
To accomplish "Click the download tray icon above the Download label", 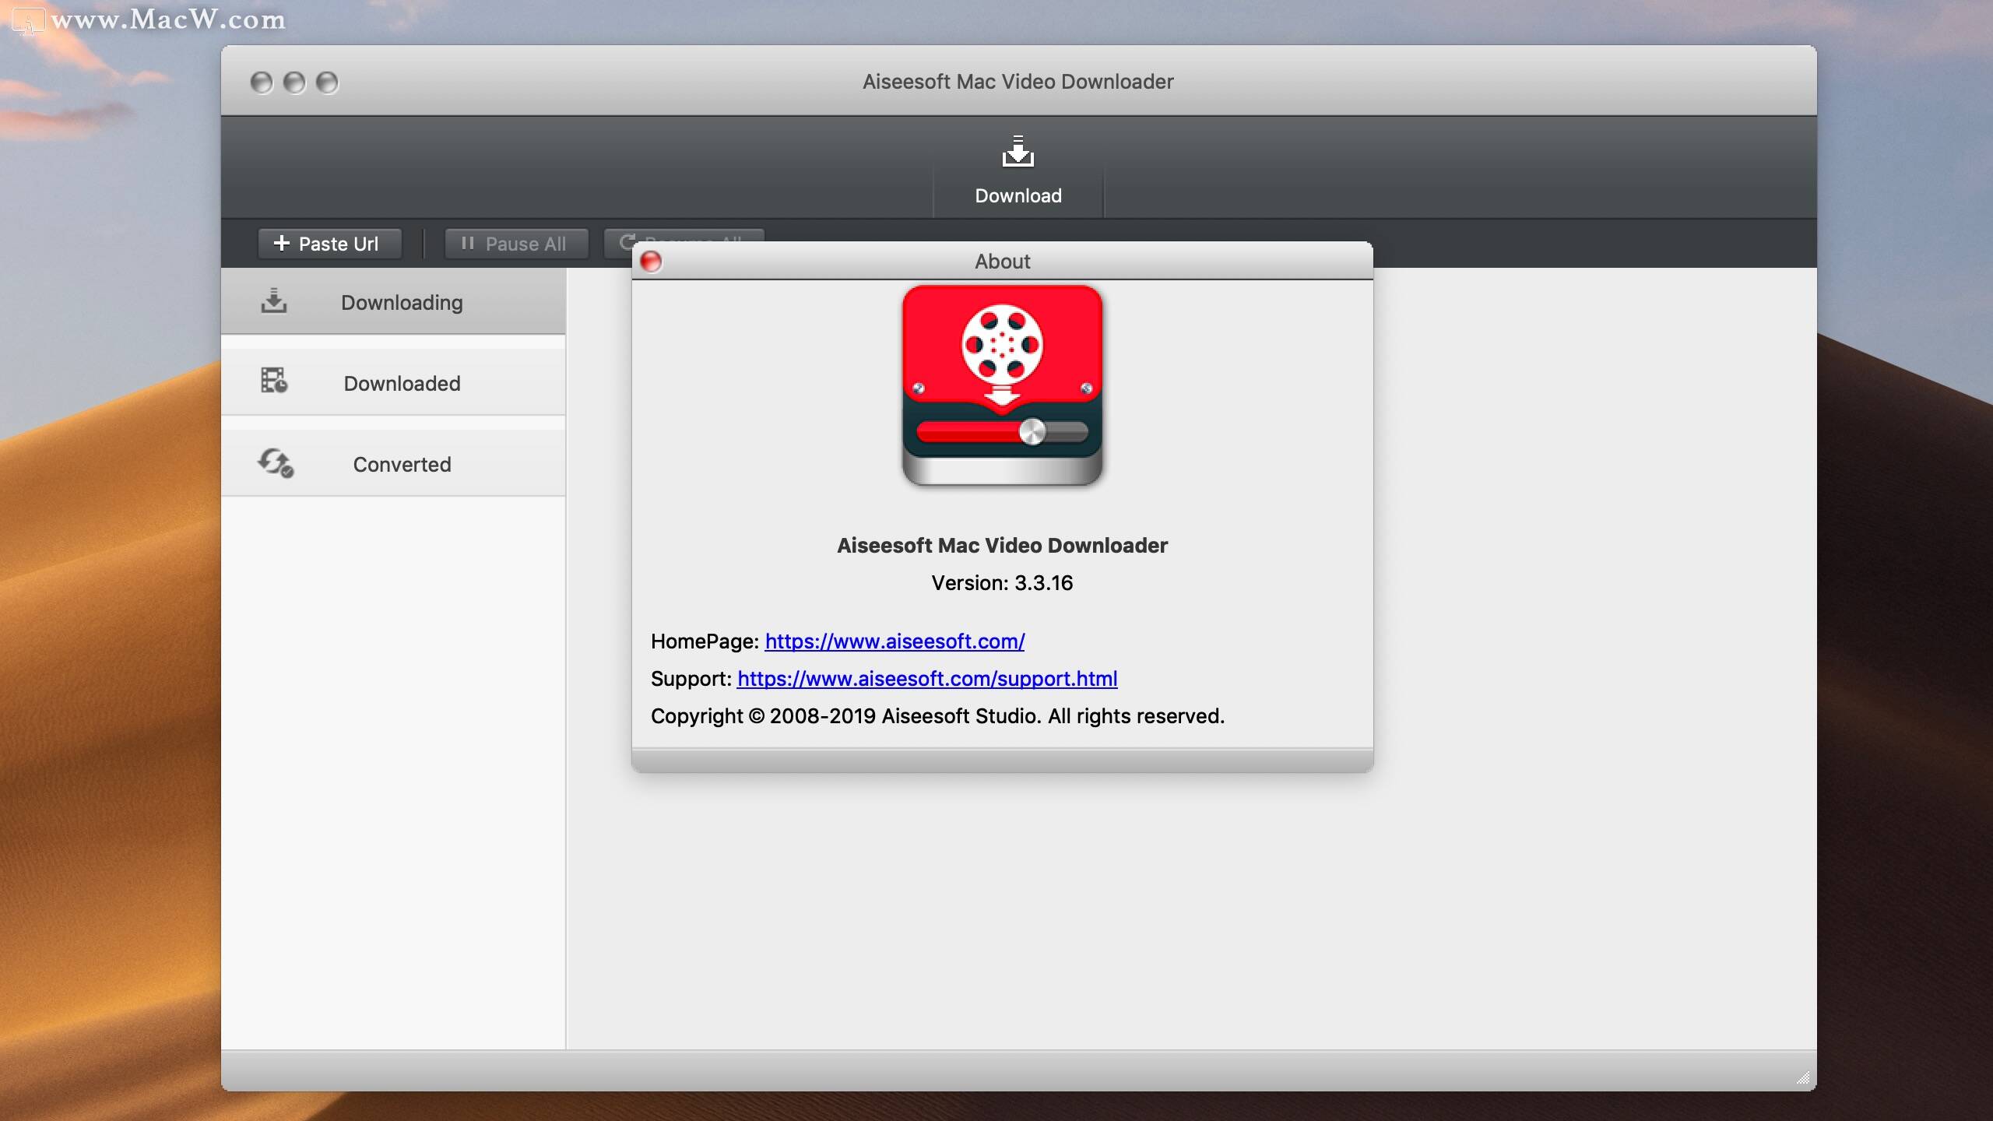I will click(x=1018, y=152).
